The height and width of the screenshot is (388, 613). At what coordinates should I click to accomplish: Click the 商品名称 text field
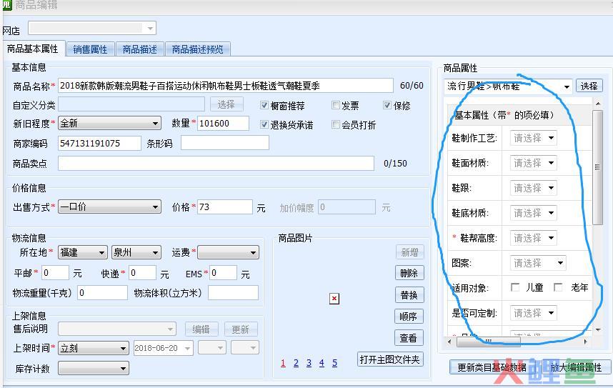tap(226, 86)
